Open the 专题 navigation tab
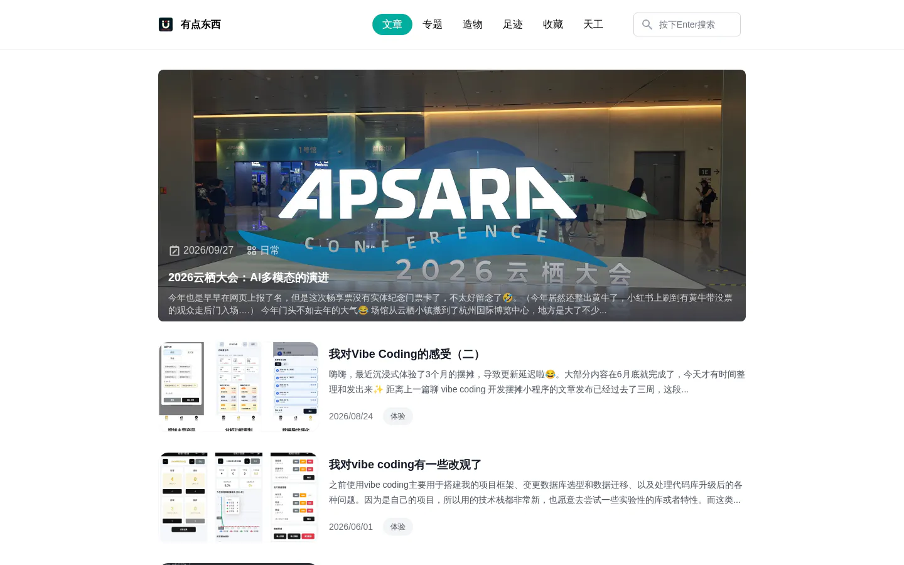Viewport: 904px width, 565px height. pos(433,24)
